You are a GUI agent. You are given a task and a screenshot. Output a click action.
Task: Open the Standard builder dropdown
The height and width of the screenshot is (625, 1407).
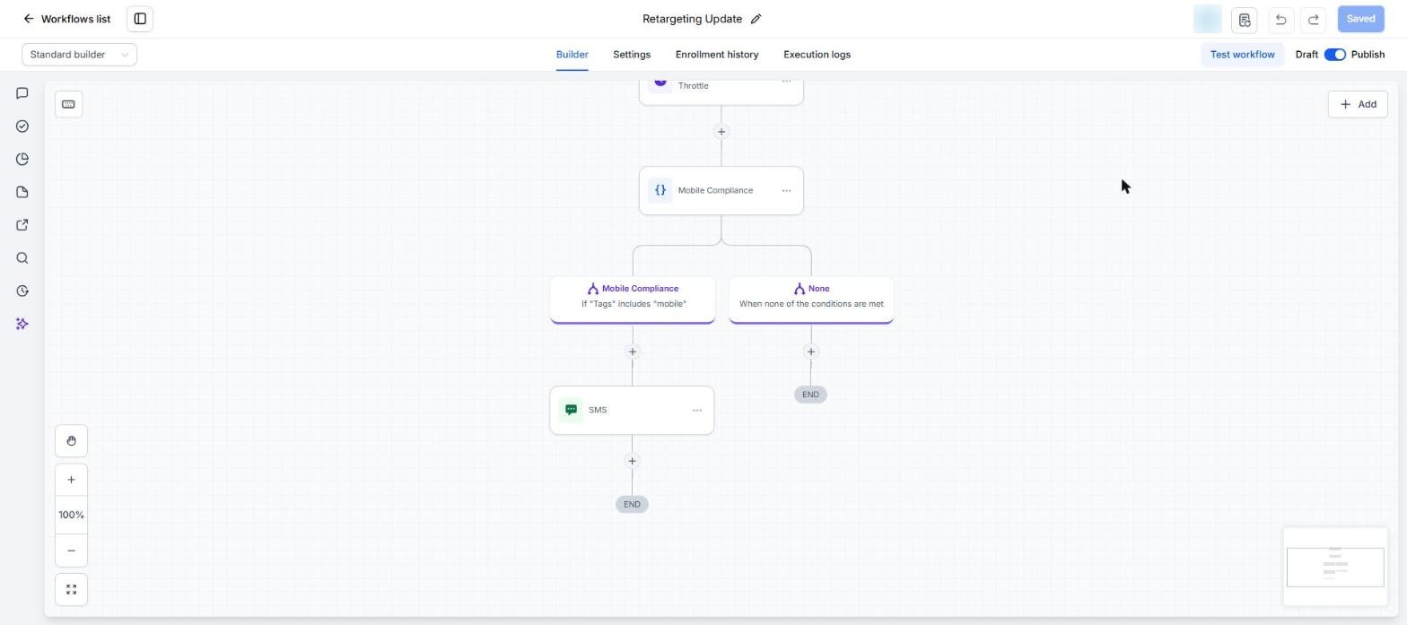(80, 55)
